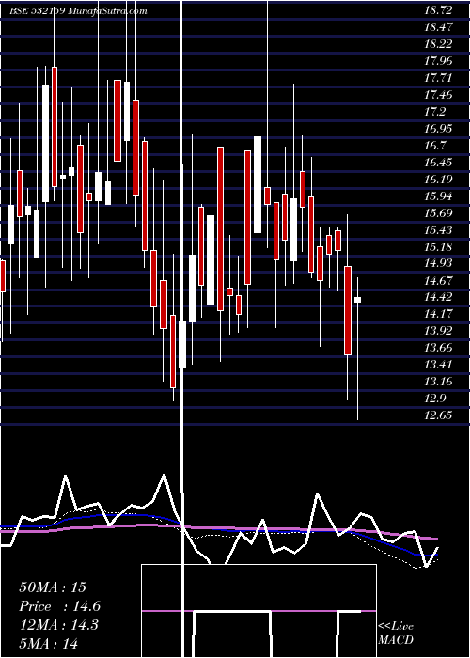Viewport: 470px width, 658px height.
Task: Click the price label 15.18
Action: tap(439, 246)
